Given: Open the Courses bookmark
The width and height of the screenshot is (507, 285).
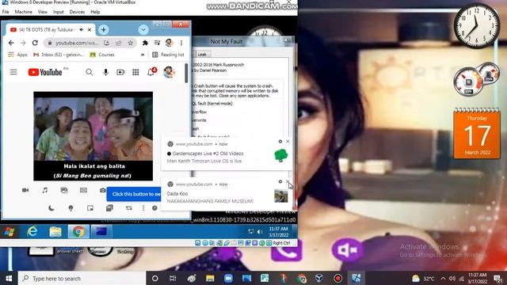Looking at the screenshot, I should point(102,55).
